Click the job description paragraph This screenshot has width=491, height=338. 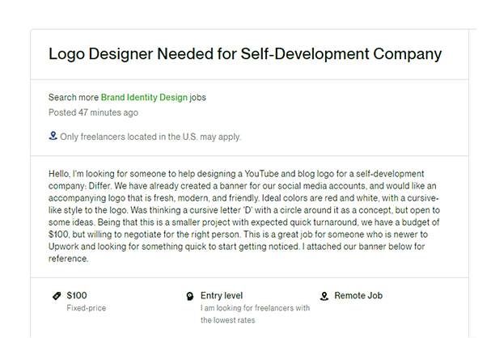click(244, 216)
